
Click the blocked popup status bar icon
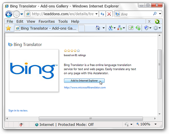(x=21, y=125)
